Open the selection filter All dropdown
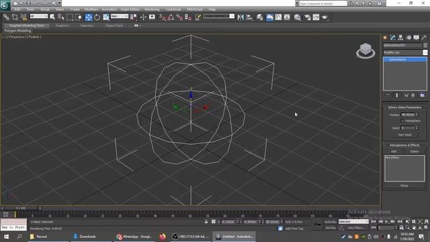430x242 pixels. [x=39, y=16]
